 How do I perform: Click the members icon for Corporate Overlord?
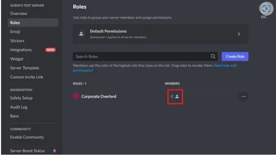177,96
